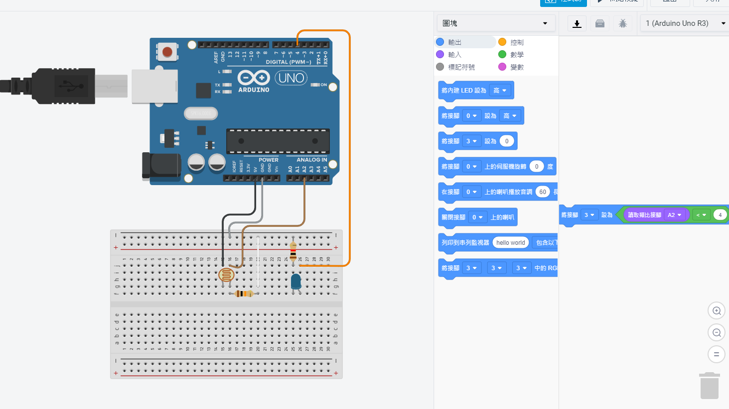Select the photoresistor on the breadboard
The width and height of the screenshot is (729, 409).
(x=226, y=275)
